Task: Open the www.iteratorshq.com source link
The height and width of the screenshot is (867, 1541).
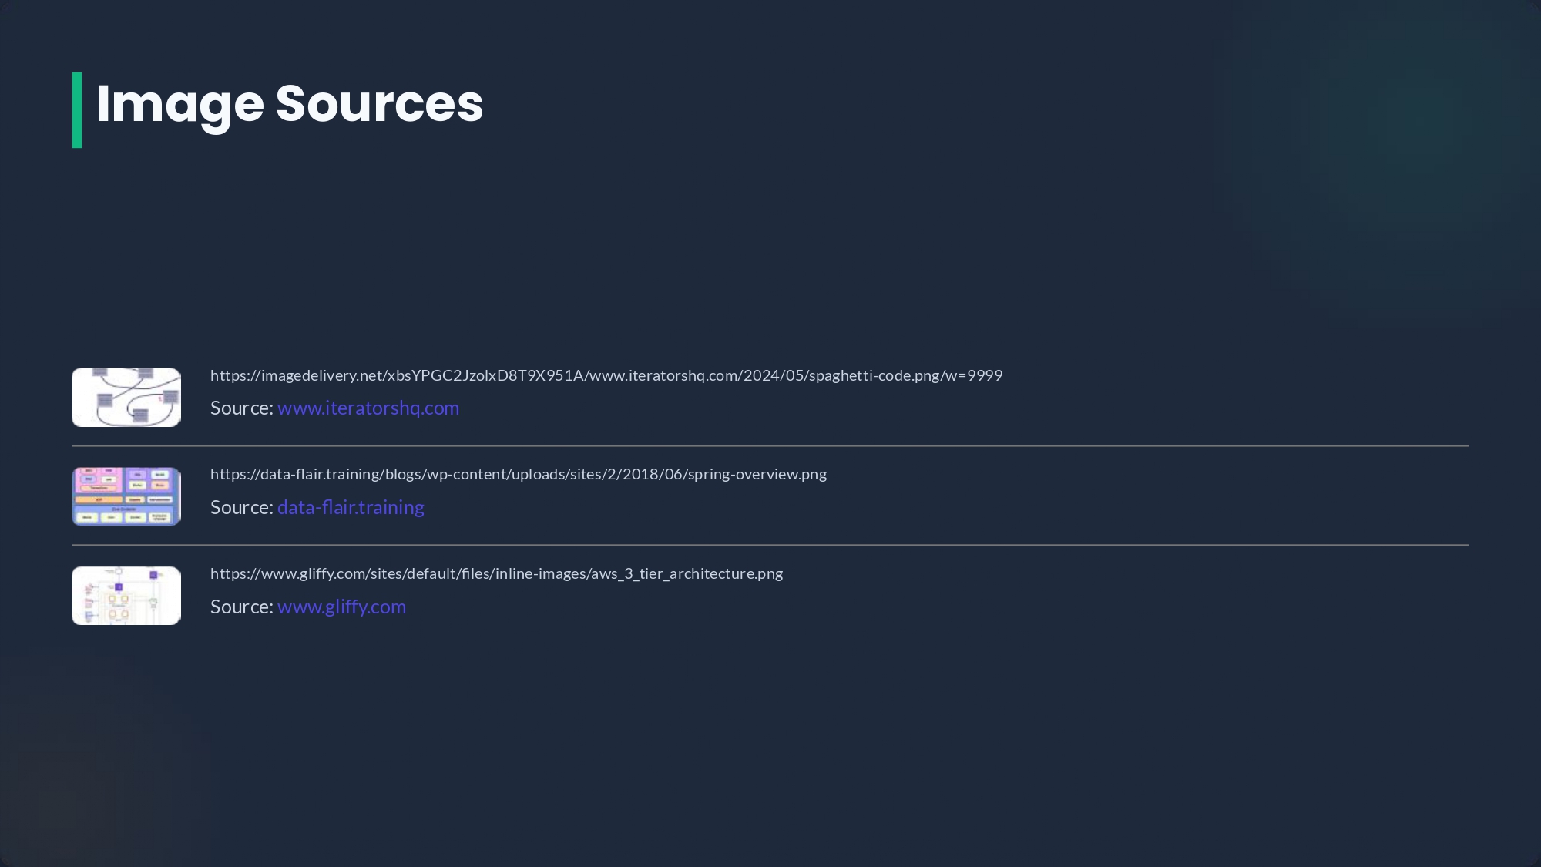Action: click(368, 408)
